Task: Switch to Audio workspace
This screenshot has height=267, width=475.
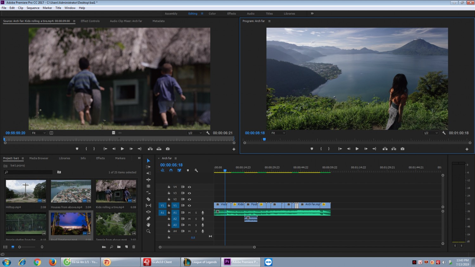Action: 250,14
